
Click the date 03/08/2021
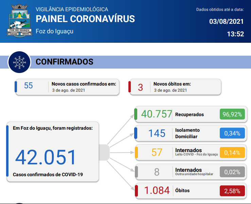click(226, 21)
